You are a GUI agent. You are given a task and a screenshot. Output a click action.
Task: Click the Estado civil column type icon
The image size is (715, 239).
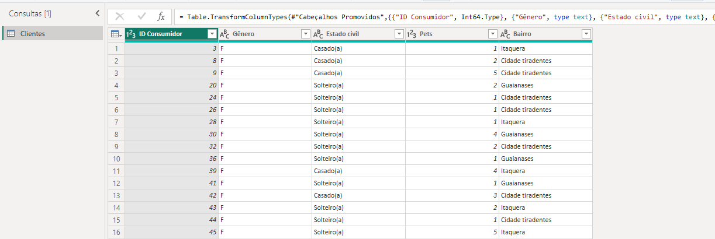[x=318, y=34]
